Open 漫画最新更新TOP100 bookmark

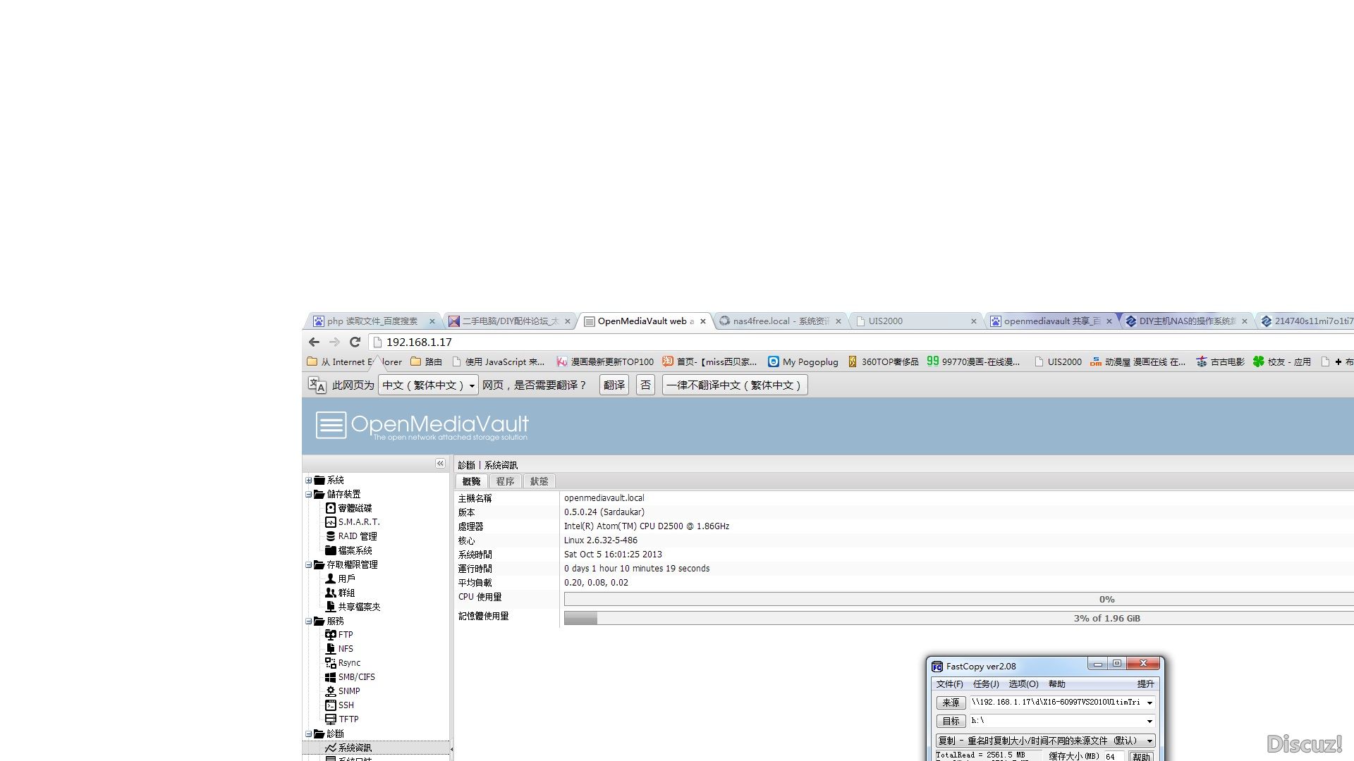click(605, 361)
